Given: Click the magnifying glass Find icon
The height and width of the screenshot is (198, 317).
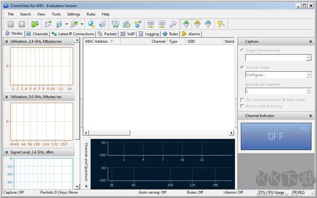Looking at the screenshot, I should pos(91,24).
